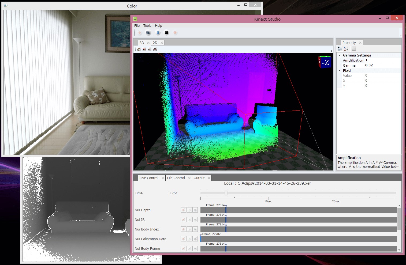Toggle first button on Nui IR track

183,220
